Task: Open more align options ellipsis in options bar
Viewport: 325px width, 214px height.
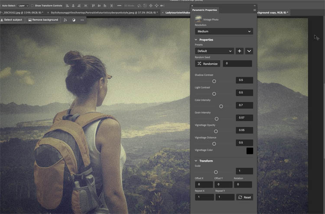Action: [x=120, y=6]
